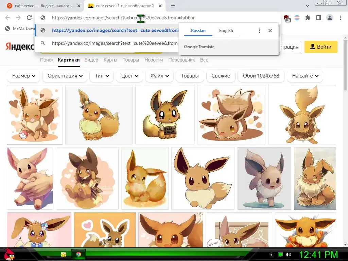Open Eevee with blue flower hair clip thumbnail
The height and width of the screenshot is (261, 348).
39,230
